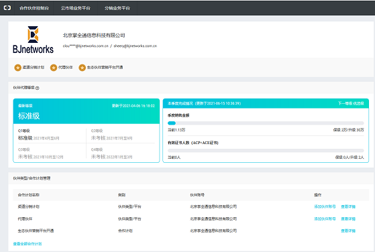This screenshot has height=252, width=375.
Task: Click 当前1.13万 value
Action: point(176,130)
